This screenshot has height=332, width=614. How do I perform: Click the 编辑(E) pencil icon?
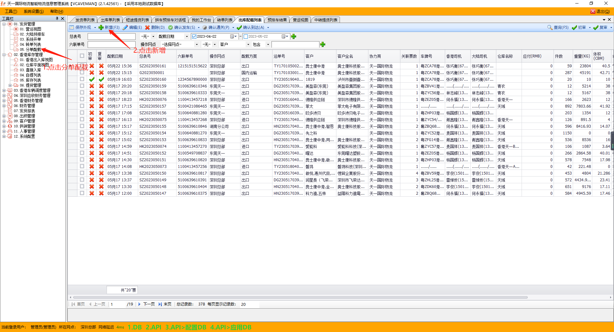click(125, 27)
